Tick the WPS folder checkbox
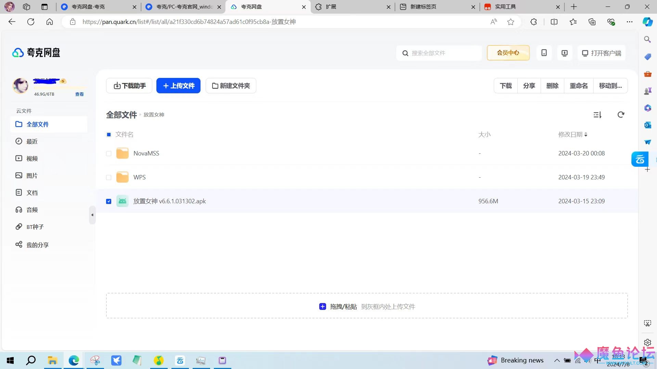Viewport: 657px width, 369px height. tap(109, 178)
